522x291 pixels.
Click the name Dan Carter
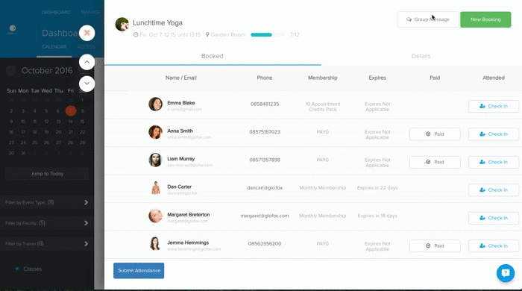[x=180, y=187]
